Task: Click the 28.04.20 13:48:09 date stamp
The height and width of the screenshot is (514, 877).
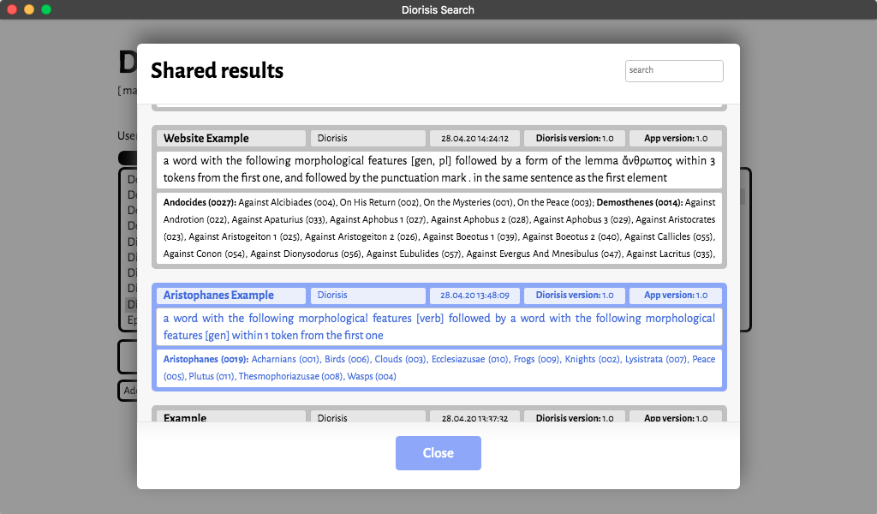Action: pos(474,296)
